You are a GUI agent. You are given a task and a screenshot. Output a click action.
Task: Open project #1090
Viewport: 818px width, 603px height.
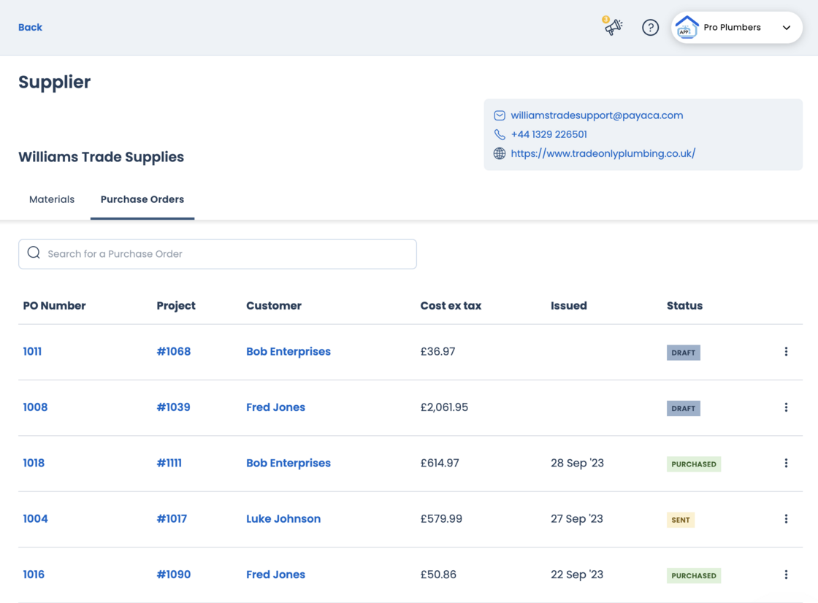pyautogui.click(x=173, y=575)
